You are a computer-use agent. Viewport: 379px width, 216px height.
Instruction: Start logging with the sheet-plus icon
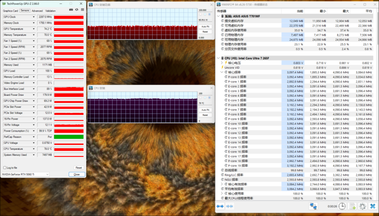pyautogui.click(x=352, y=206)
